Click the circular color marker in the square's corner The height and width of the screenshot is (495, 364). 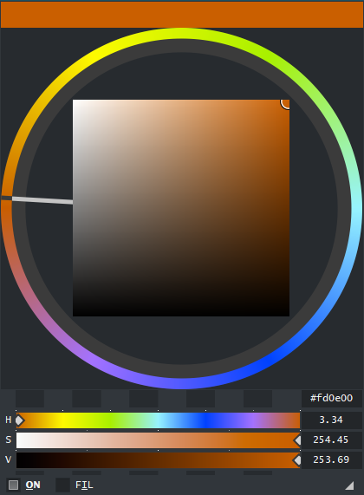click(285, 103)
